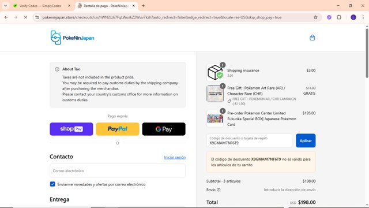Click the Shipping insurance product thumbnail
The height and width of the screenshot is (208, 369).
[215, 72]
